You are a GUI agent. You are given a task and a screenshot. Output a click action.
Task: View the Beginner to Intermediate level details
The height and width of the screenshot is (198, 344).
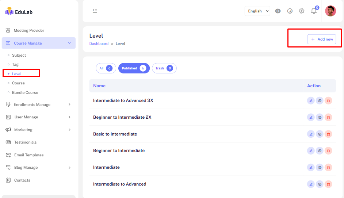tap(320, 151)
